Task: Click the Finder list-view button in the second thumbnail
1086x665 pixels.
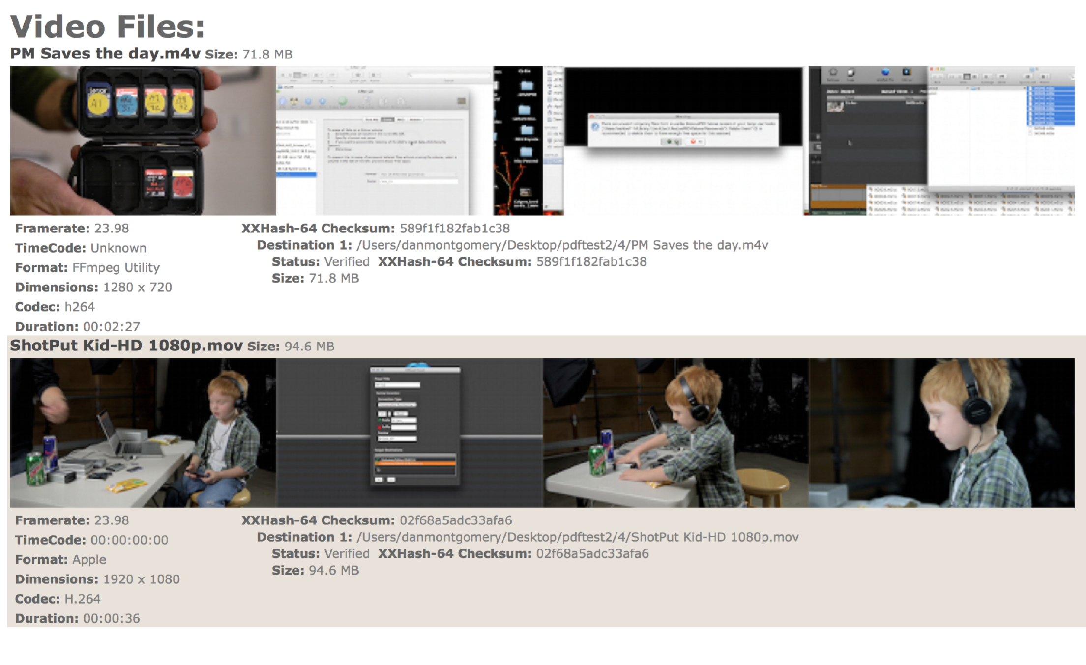Action: point(290,75)
